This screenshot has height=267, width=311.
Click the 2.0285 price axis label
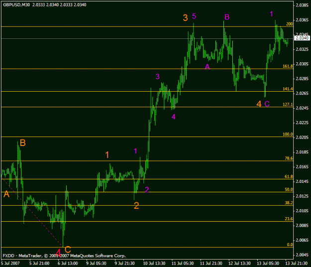tap(302, 79)
